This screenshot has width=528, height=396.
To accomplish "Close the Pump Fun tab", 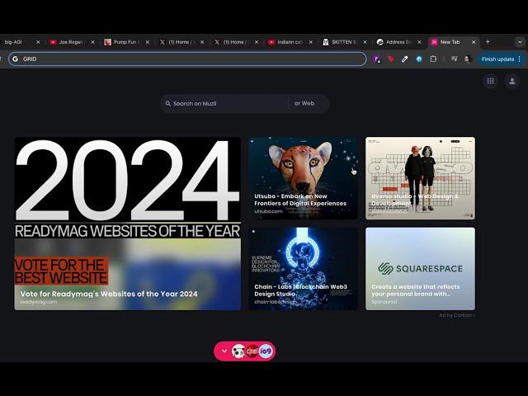I will click(148, 42).
